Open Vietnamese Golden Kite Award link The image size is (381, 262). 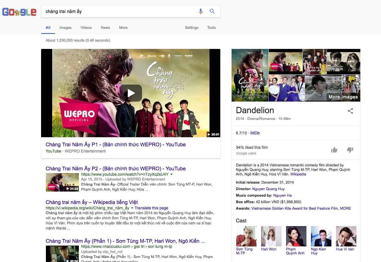tap(295, 209)
